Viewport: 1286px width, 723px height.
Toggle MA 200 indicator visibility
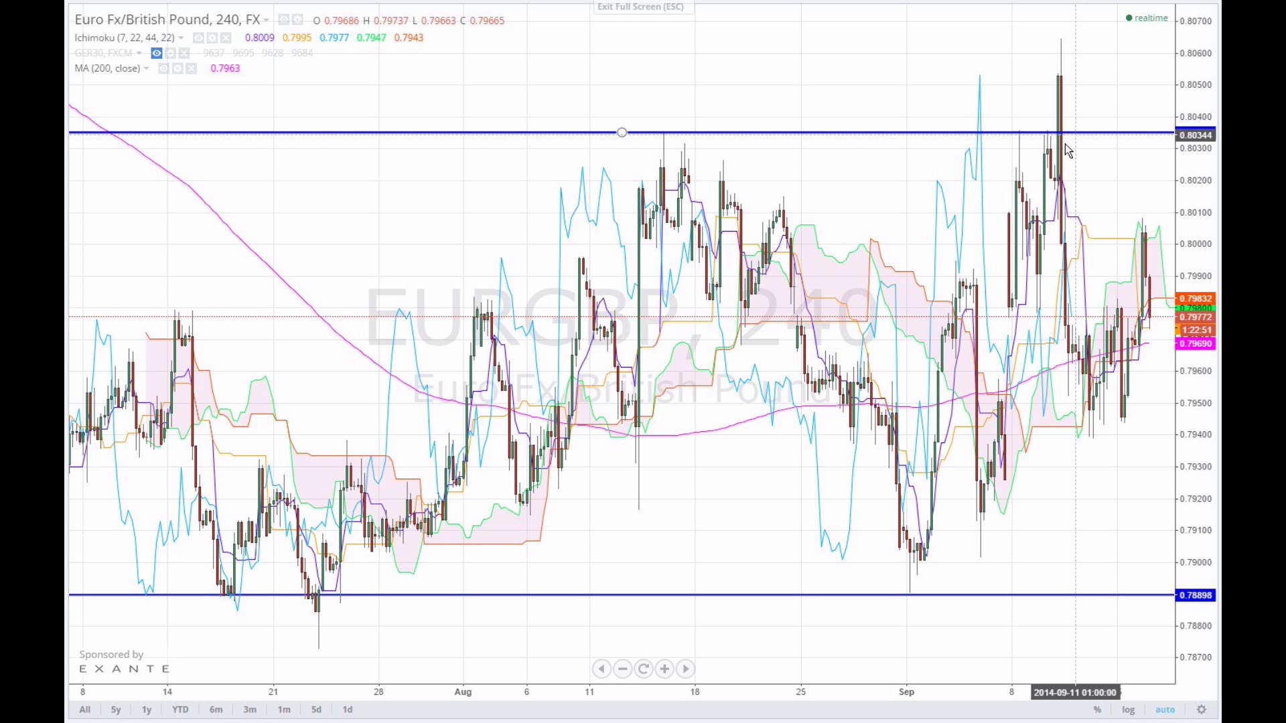[163, 69]
